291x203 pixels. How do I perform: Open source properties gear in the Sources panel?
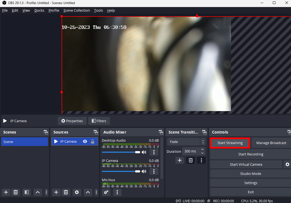pos(77,192)
